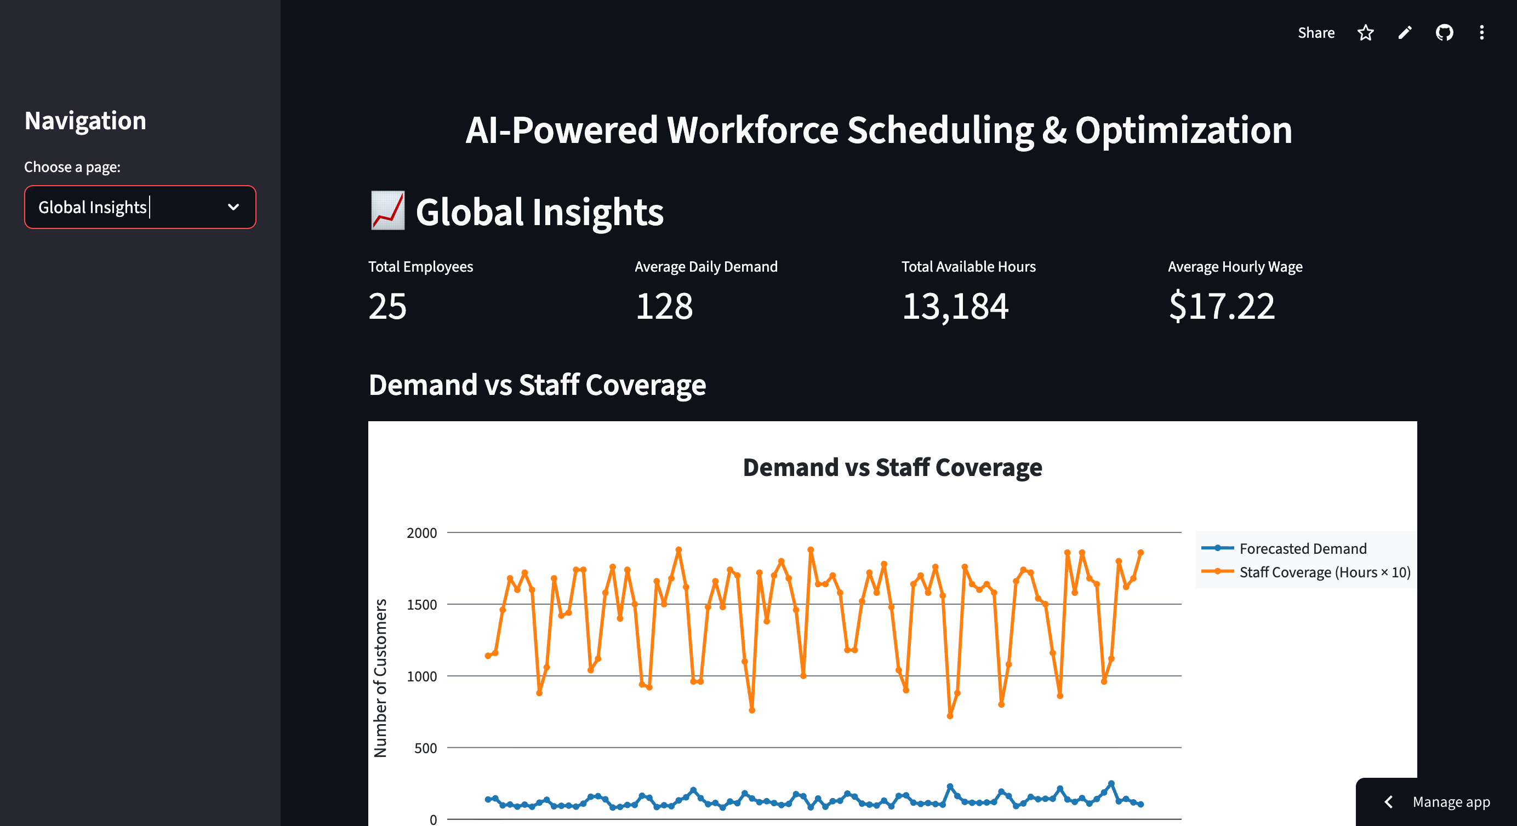Toggle Staff Coverage (Hours × 10) legend series
Viewport: 1517px width, 826px height.
[1325, 572]
